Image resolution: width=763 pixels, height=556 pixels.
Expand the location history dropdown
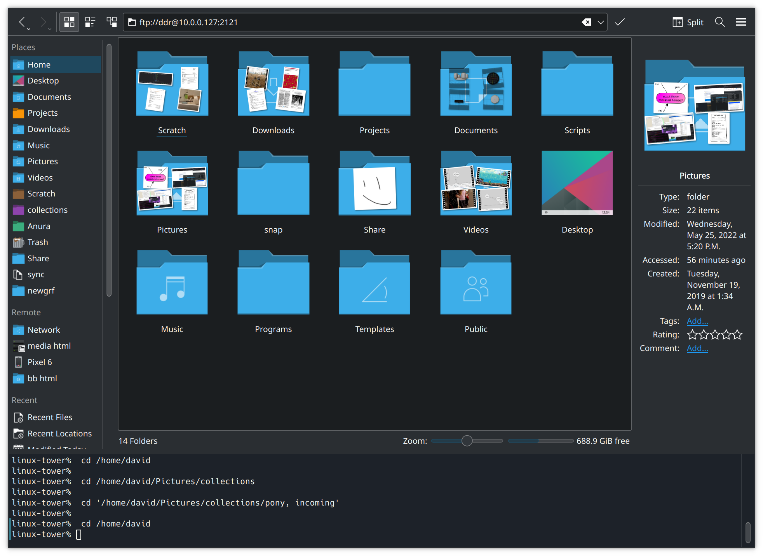point(601,22)
